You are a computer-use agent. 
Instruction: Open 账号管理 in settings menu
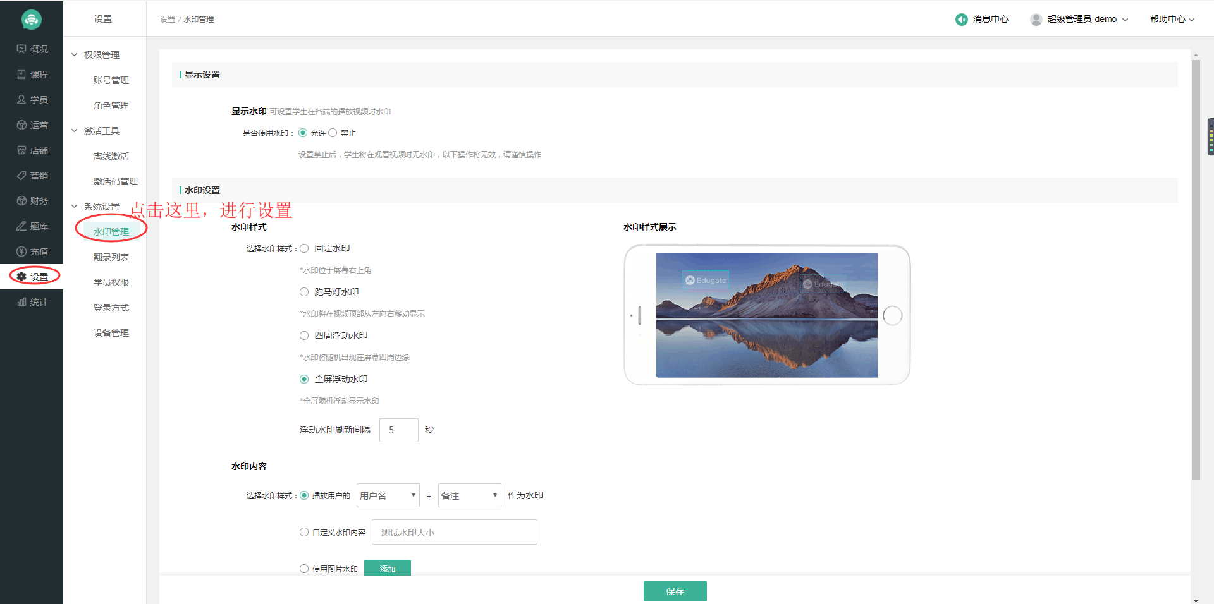coord(111,80)
